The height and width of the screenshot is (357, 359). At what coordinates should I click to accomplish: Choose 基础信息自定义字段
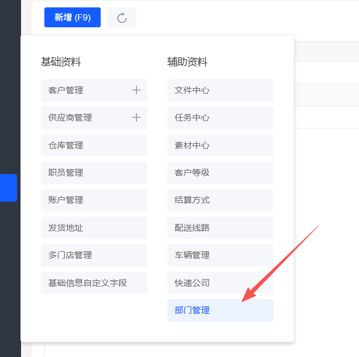tap(94, 283)
